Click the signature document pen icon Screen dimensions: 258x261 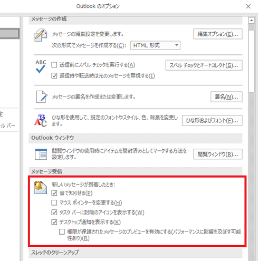[42, 96]
